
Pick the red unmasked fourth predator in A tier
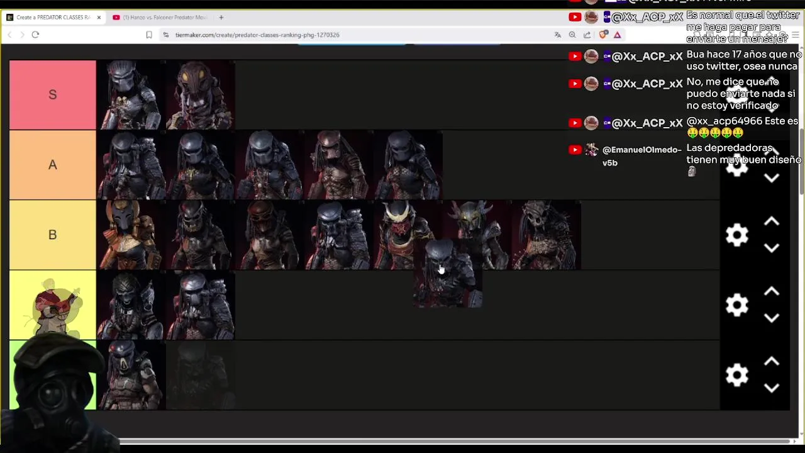(x=339, y=165)
